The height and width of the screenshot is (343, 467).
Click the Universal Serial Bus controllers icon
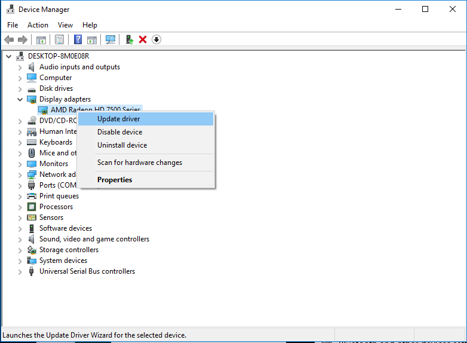31,271
